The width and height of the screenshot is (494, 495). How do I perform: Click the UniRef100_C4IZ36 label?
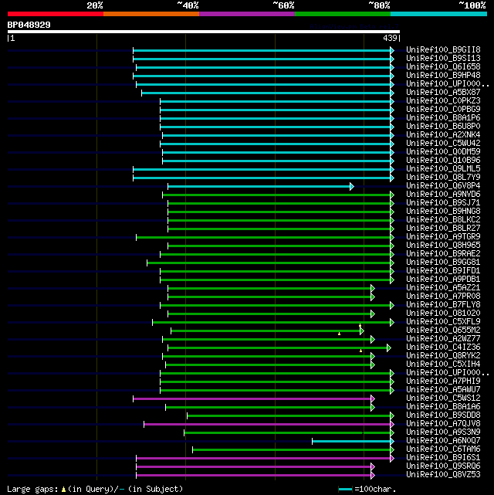[443, 348]
